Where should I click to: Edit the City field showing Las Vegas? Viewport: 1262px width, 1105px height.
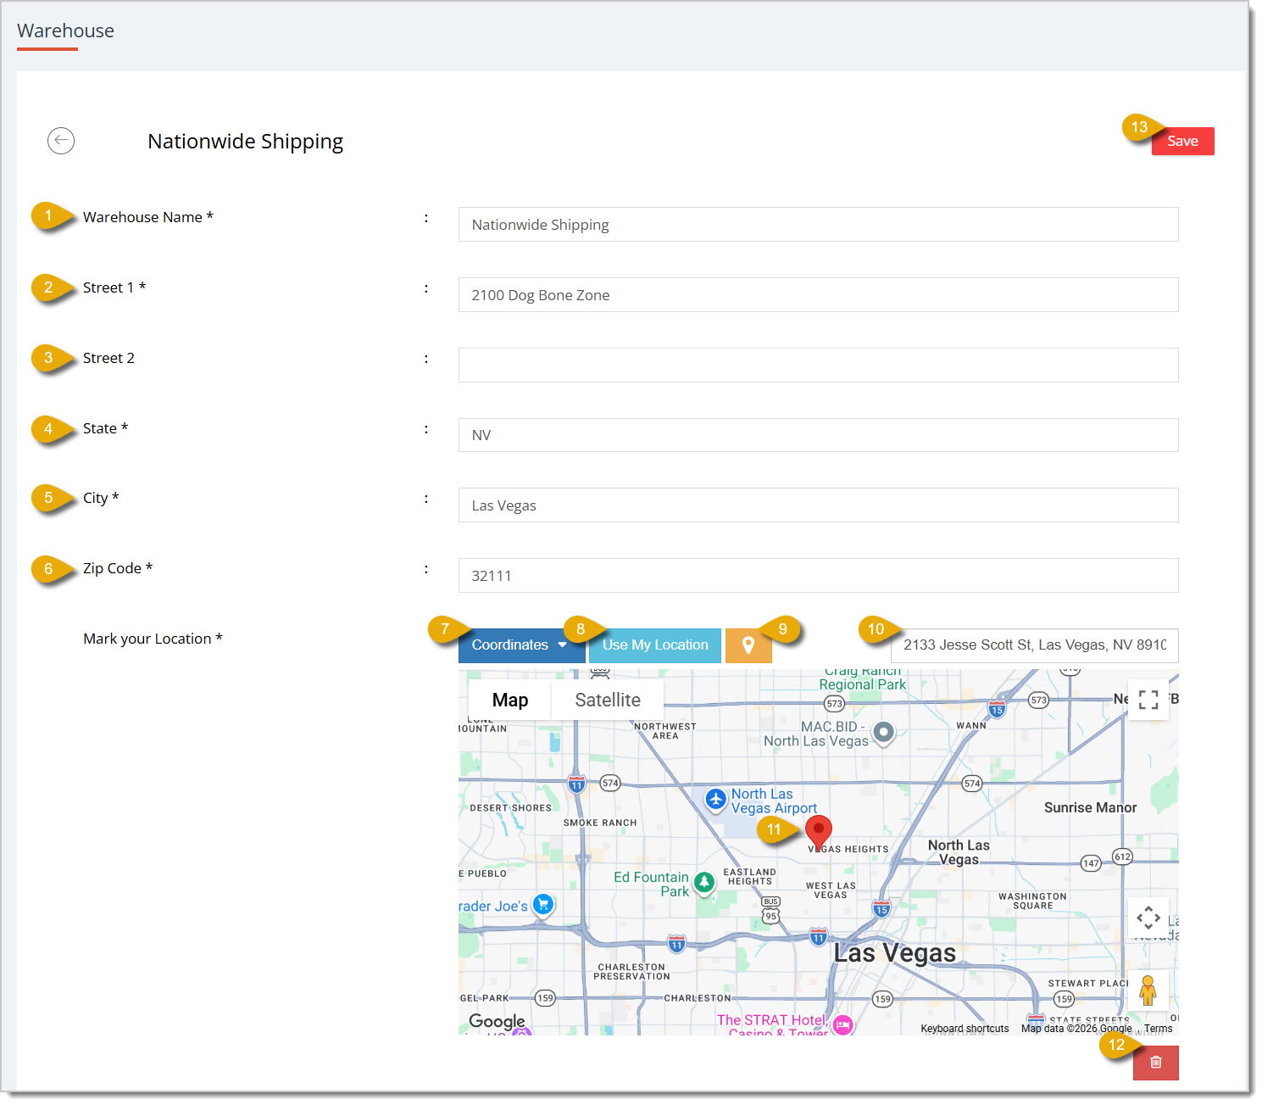tap(818, 505)
